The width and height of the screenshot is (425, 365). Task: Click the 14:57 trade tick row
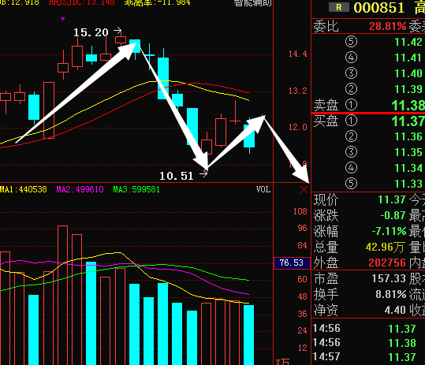point(368,357)
